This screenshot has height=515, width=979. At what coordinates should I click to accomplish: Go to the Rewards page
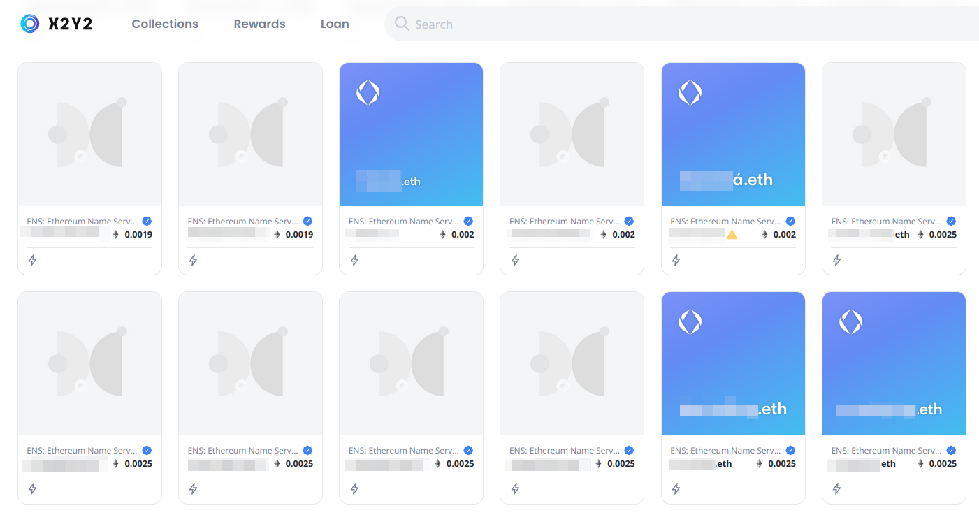(x=259, y=24)
